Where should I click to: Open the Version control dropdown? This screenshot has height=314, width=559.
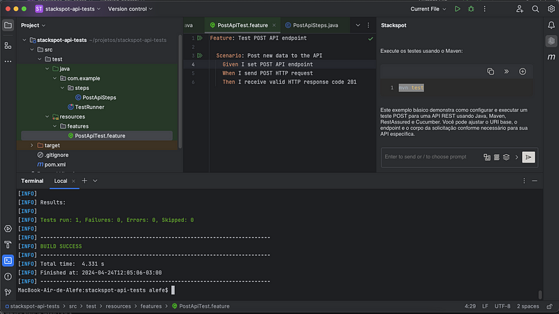[x=130, y=9]
